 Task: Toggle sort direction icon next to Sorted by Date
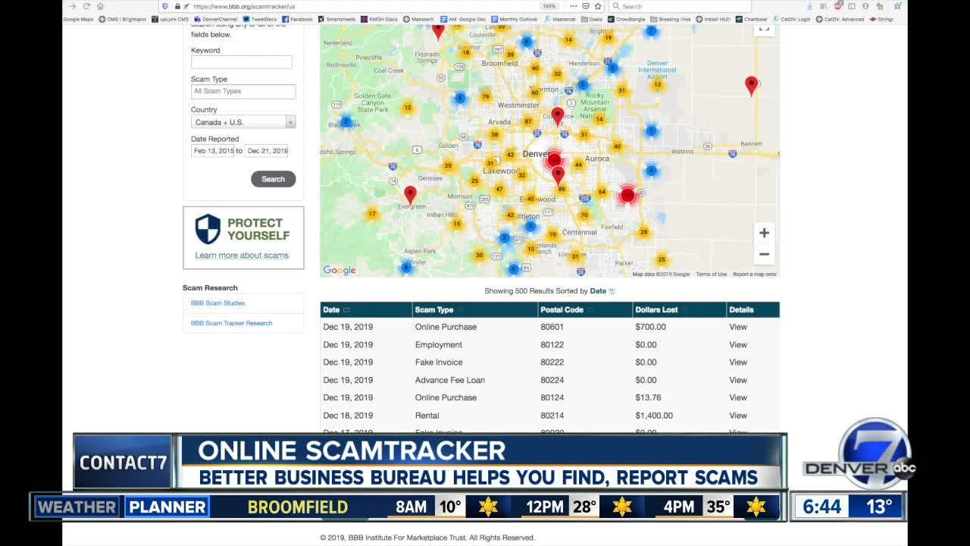click(x=612, y=291)
